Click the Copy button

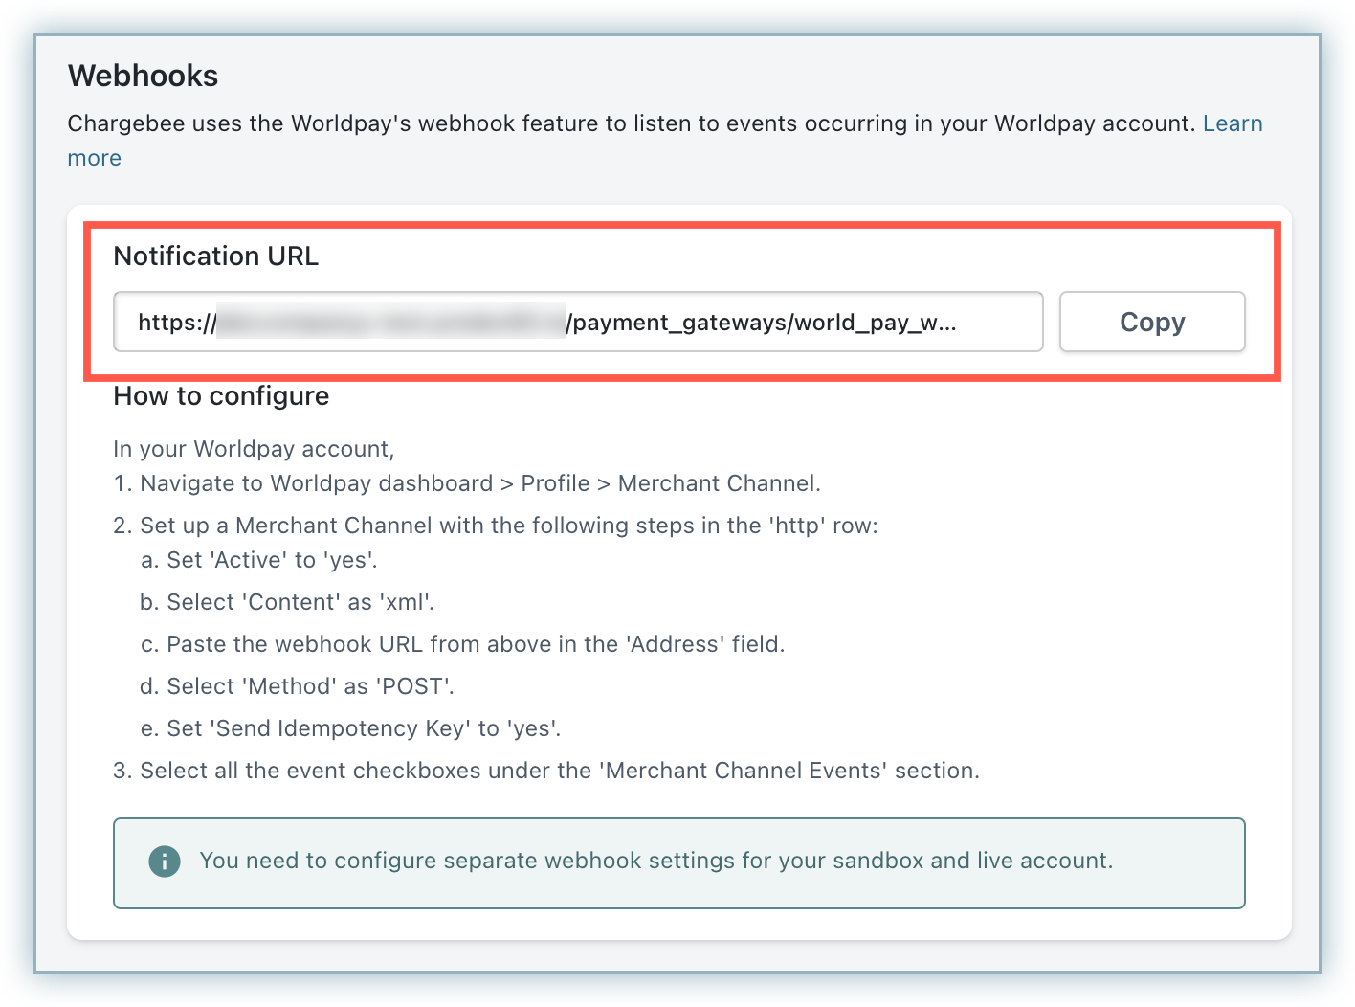[1151, 323]
